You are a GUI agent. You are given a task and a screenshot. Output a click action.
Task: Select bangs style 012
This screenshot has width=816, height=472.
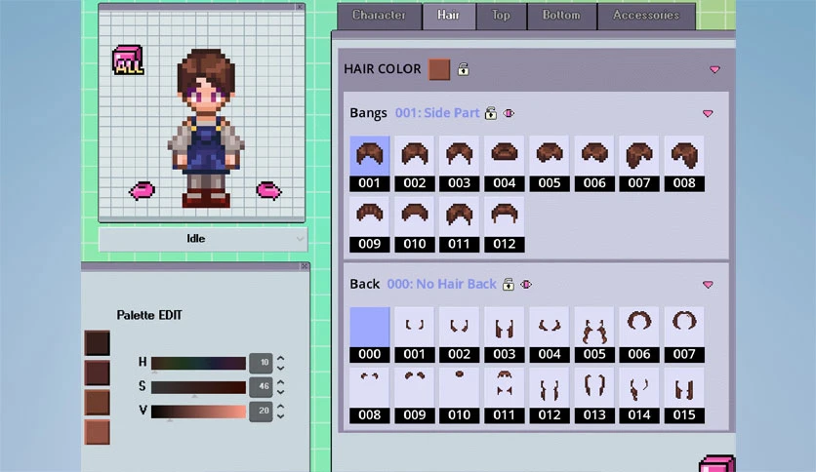coord(505,224)
